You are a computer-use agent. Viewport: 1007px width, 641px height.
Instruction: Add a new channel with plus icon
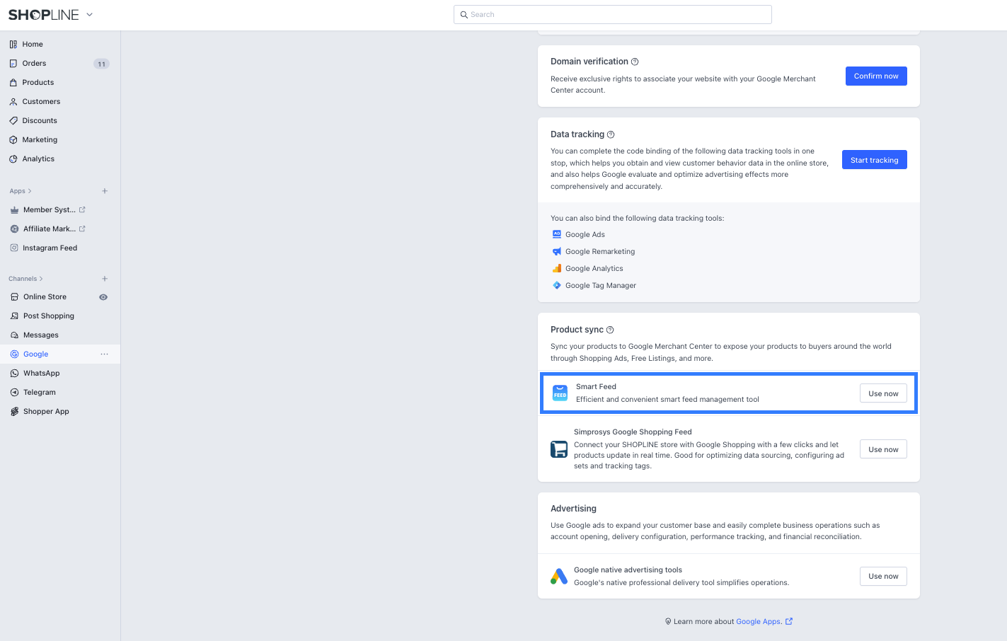105,279
